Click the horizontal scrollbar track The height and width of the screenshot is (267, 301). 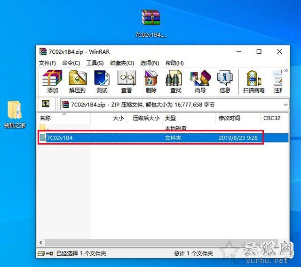161,243
